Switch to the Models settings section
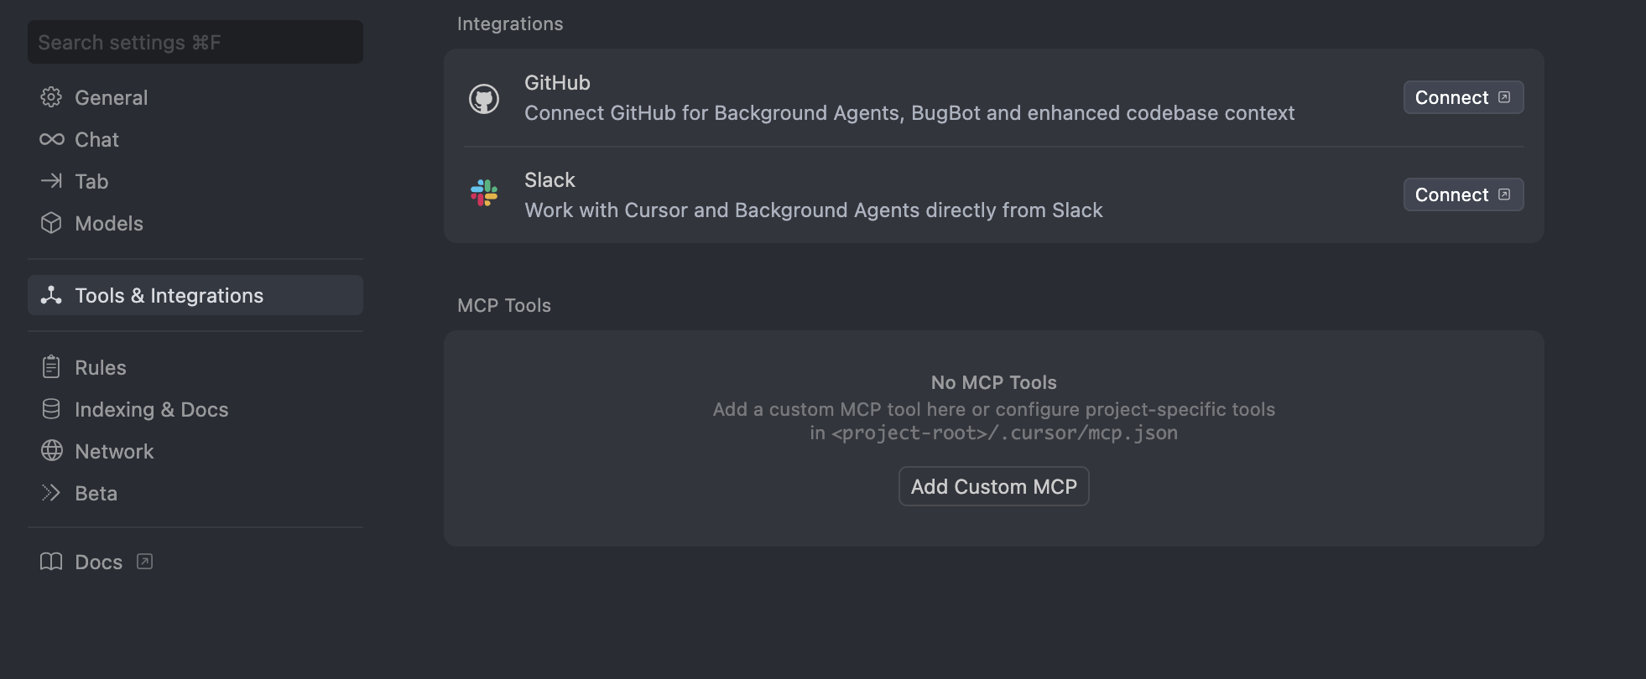This screenshot has width=1646, height=679. [109, 223]
